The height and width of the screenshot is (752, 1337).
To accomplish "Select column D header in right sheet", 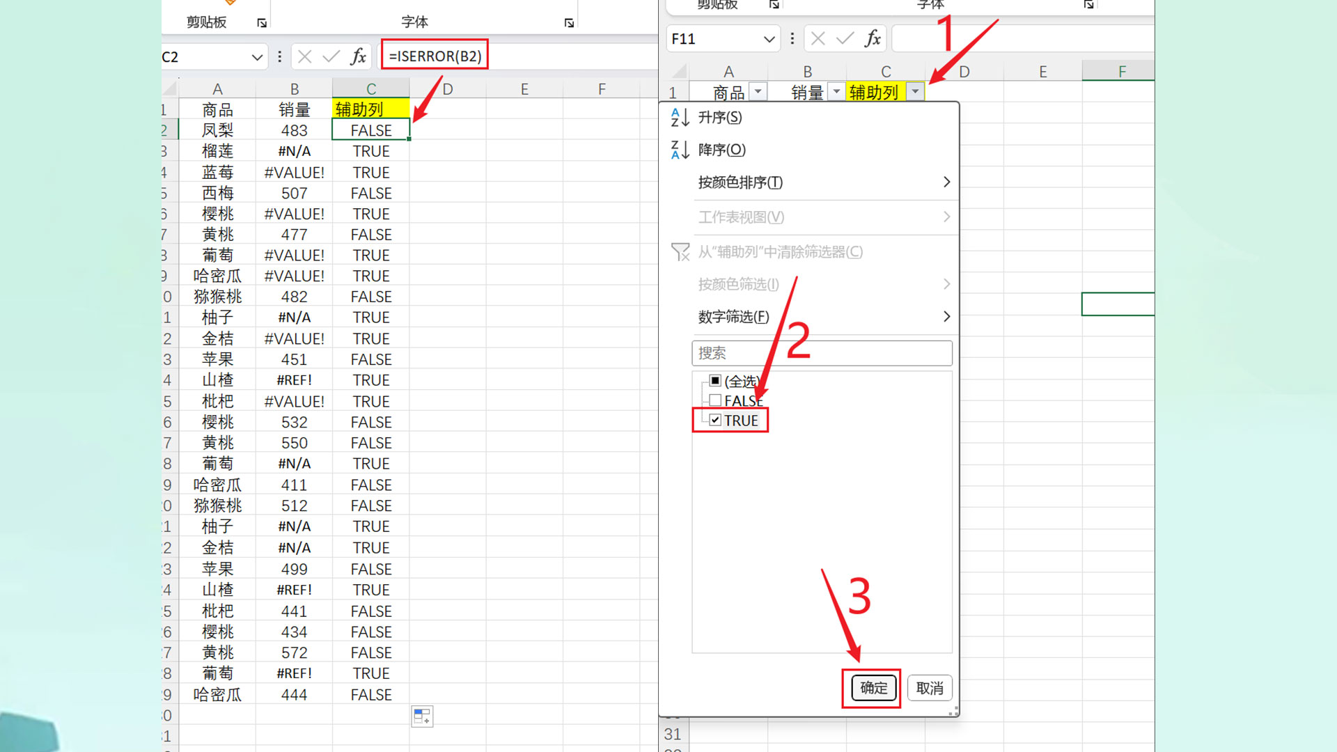I will point(964,71).
